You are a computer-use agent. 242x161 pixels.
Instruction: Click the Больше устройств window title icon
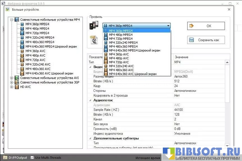point(7,10)
